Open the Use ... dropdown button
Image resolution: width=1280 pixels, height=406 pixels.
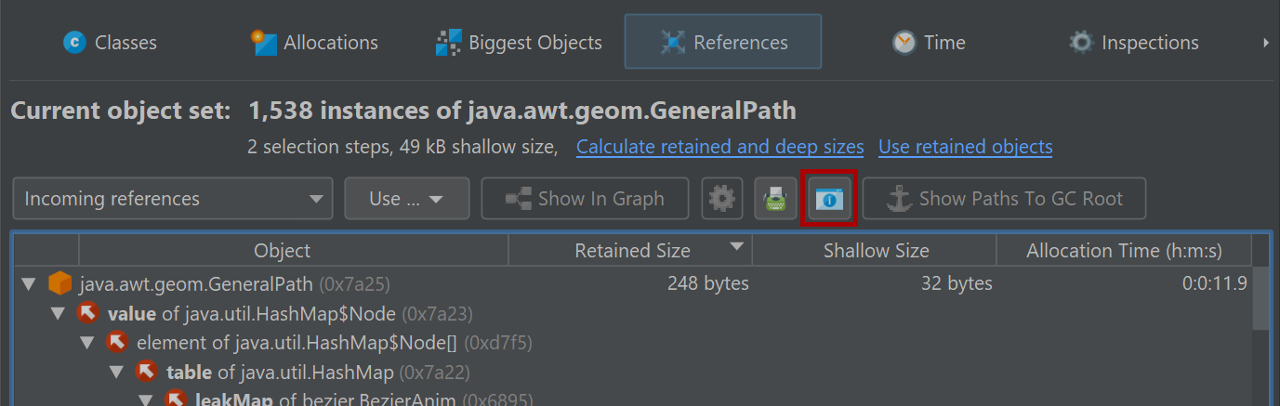(x=406, y=199)
